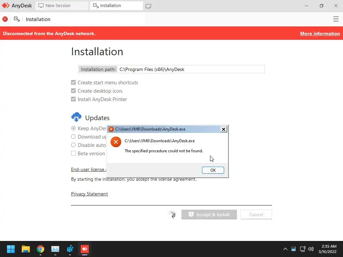
Task: Click OK in the error dialog
Action: click(x=213, y=170)
